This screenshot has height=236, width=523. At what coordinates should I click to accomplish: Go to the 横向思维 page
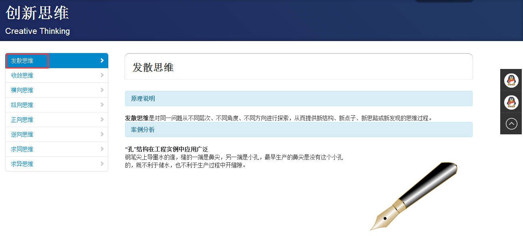pos(22,90)
